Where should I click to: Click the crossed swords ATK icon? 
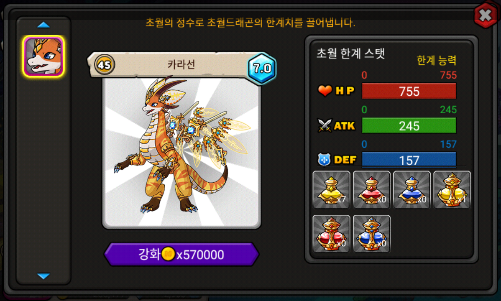(x=325, y=125)
